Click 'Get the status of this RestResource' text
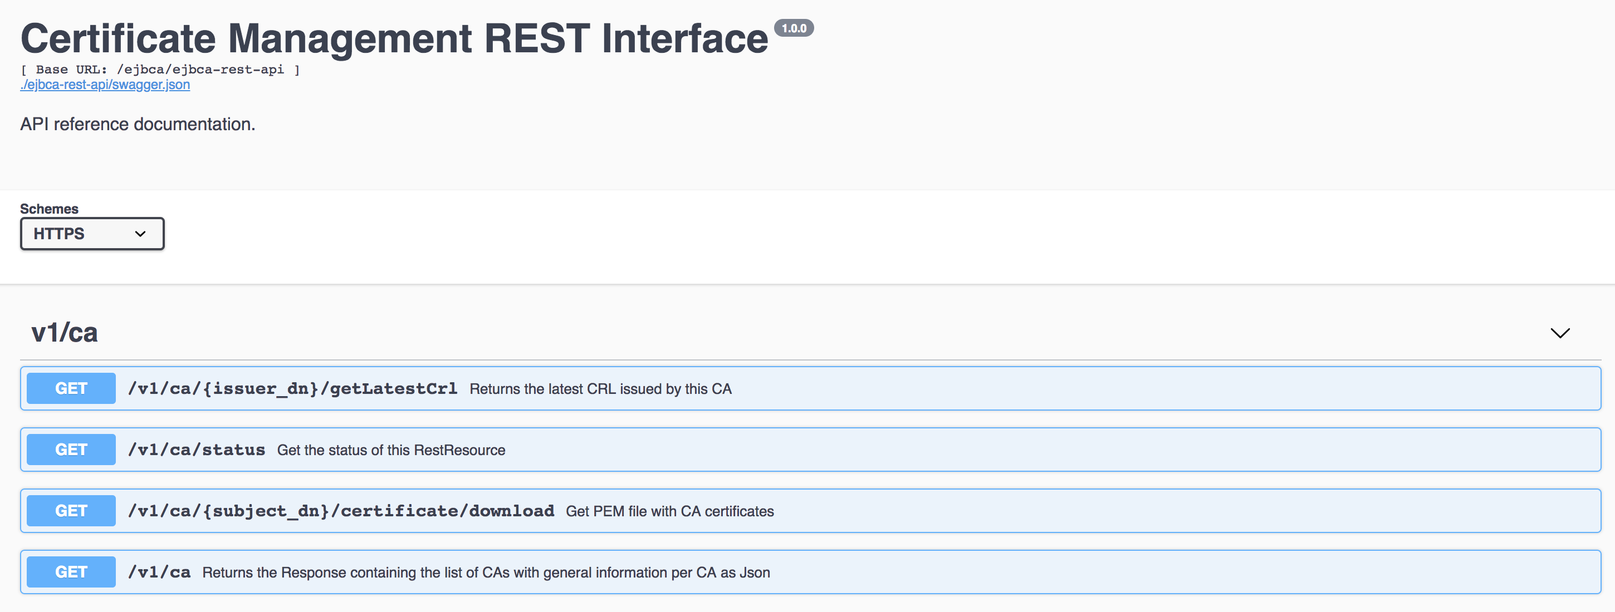The image size is (1615, 612). [390, 451]
